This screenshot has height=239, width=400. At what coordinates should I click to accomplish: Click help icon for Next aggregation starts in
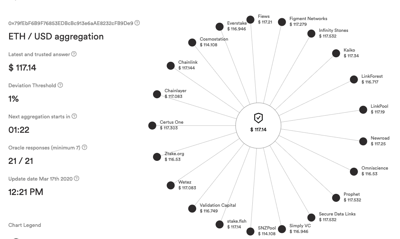74,116
